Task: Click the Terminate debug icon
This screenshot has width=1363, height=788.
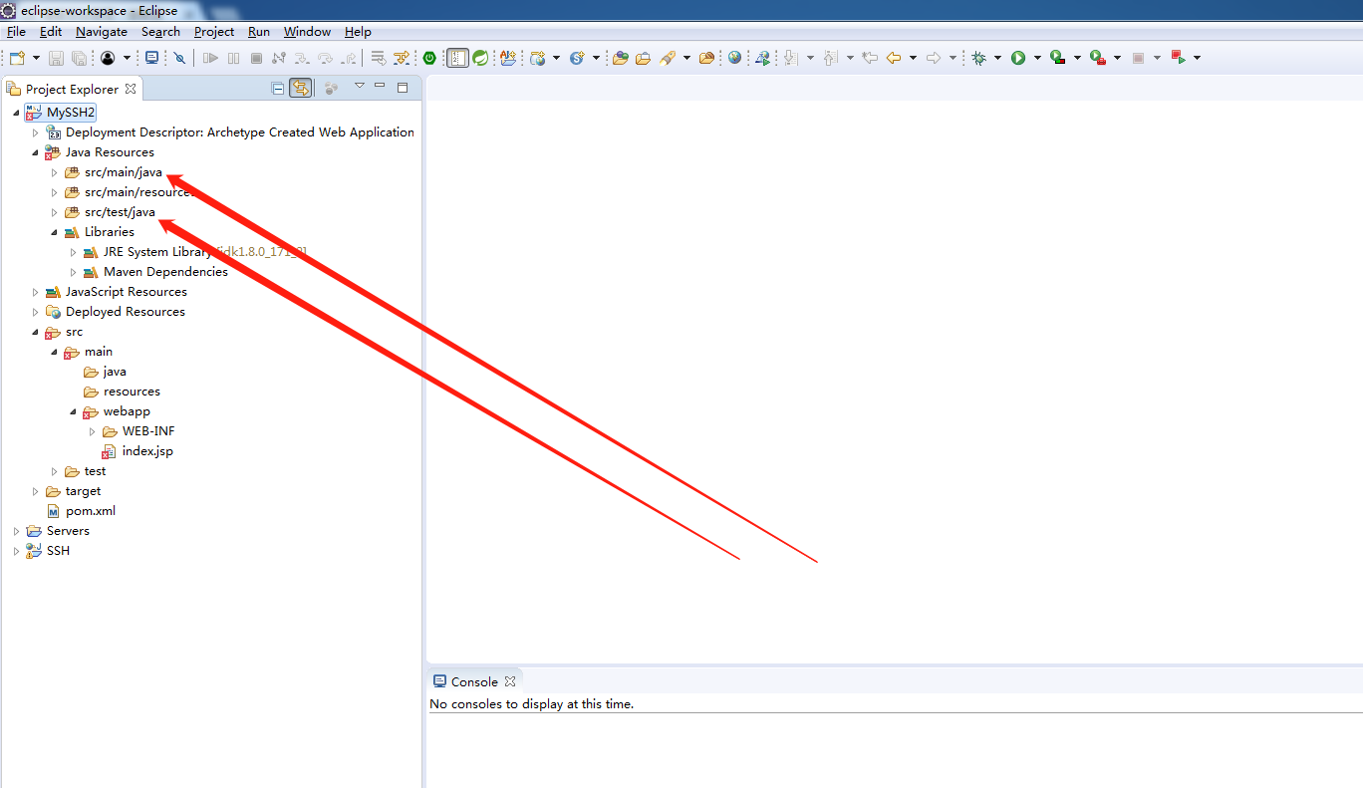Action: (x=256, y=58)
